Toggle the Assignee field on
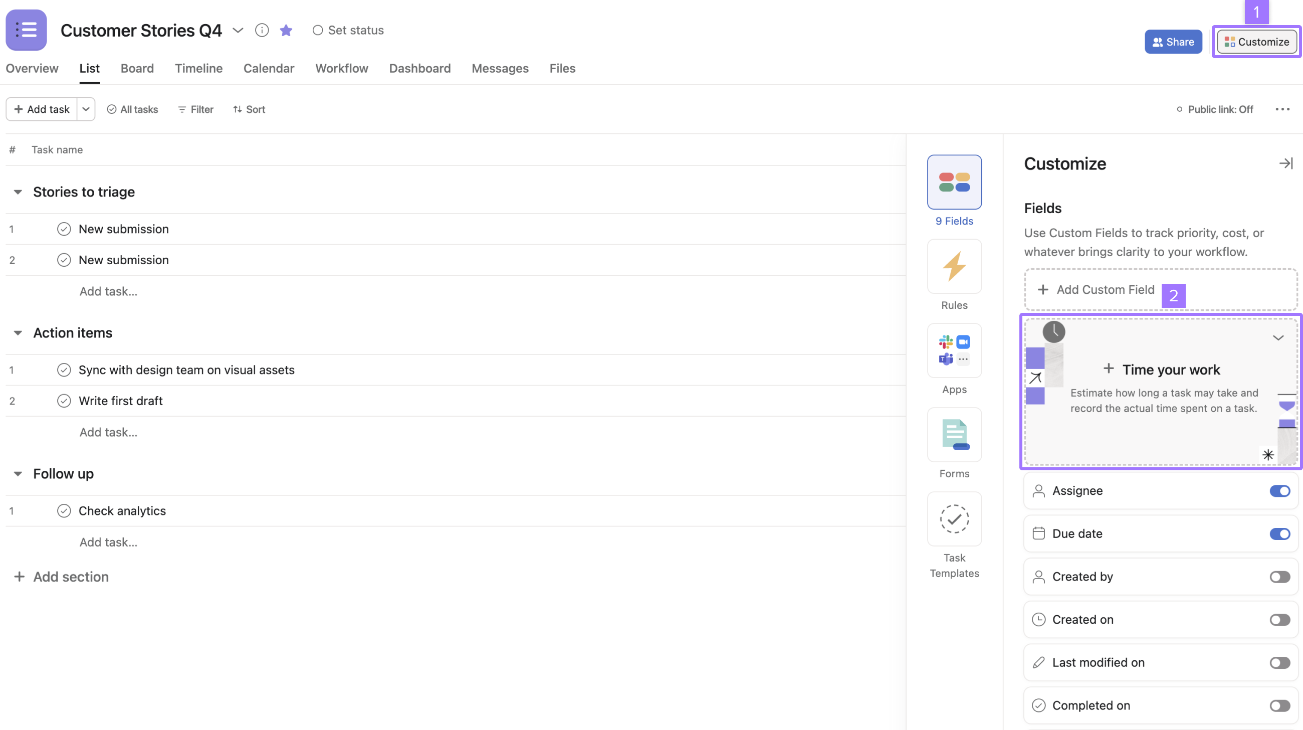 point(1280,491)
